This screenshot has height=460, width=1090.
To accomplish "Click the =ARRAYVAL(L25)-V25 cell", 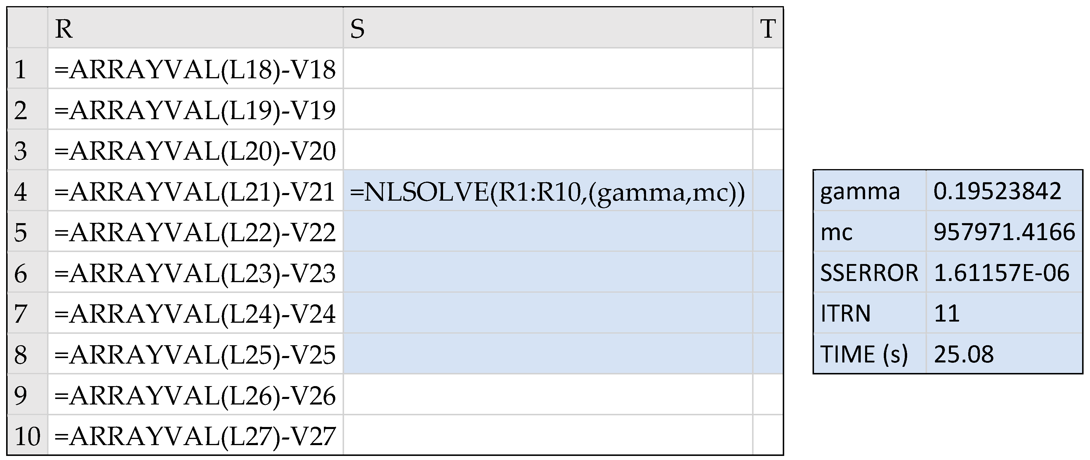I will 195,354.
